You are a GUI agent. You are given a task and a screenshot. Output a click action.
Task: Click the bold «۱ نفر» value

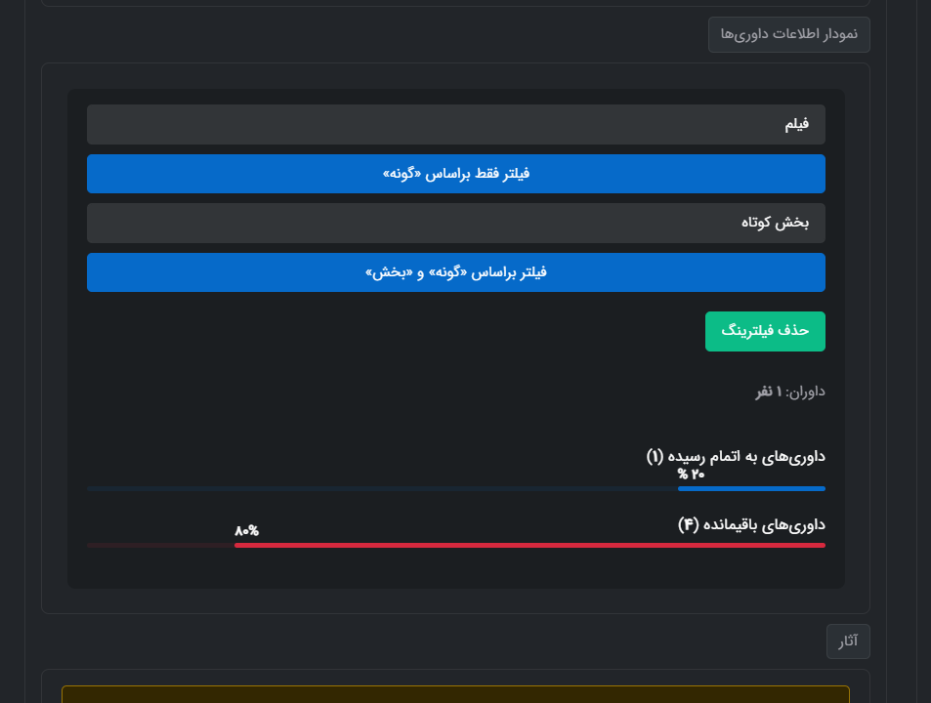point(769,392)
